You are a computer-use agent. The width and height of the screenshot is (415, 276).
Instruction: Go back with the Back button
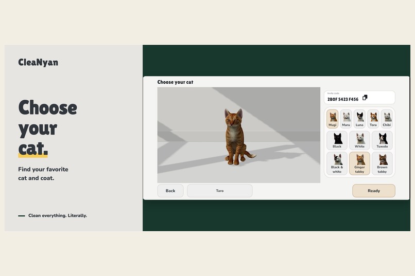tap(170, 191)
